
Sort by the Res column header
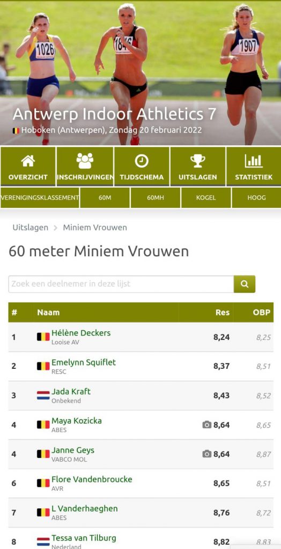click(x=223, y=313)
